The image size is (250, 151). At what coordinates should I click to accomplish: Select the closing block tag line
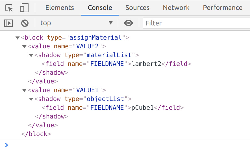[36, 134]
